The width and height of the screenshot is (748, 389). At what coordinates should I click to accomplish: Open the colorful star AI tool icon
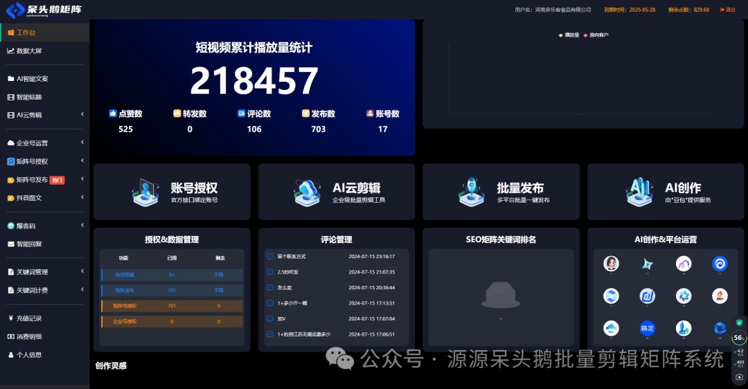[648, 263]
